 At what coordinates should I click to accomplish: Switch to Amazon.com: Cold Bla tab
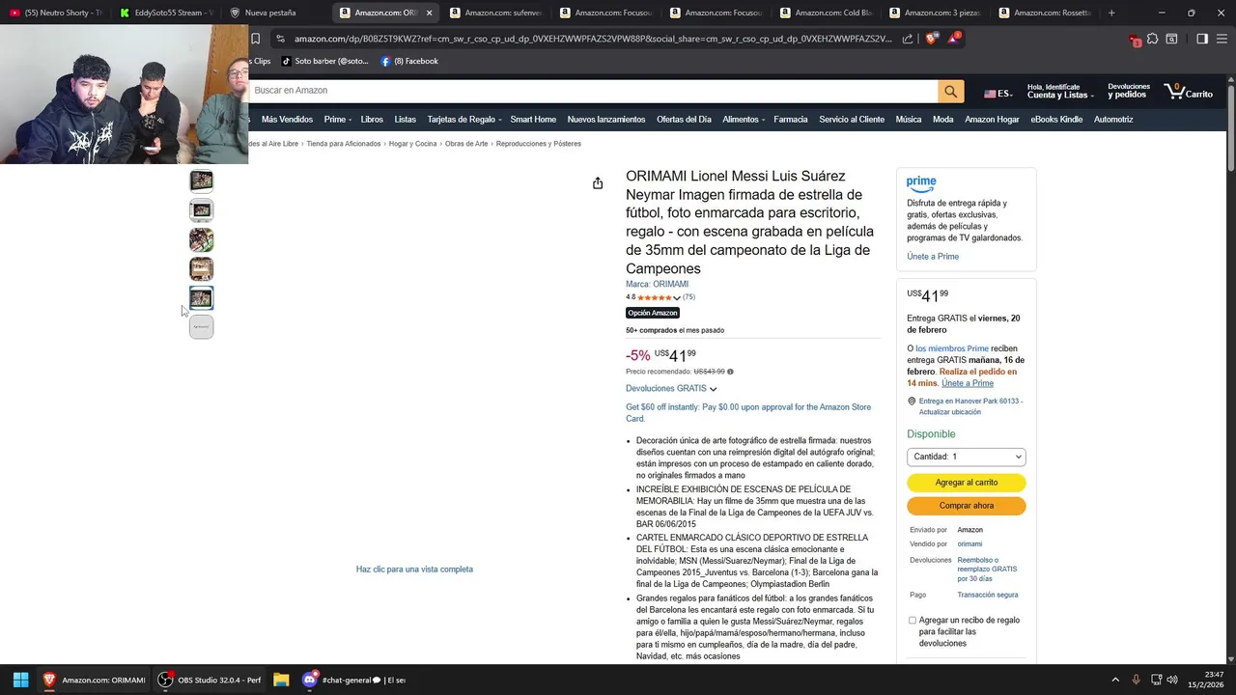827,13
